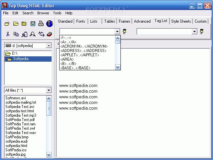
Task: Click the tag list scroll down arrow
Action: pyautogui.click(x=117, y=67)
